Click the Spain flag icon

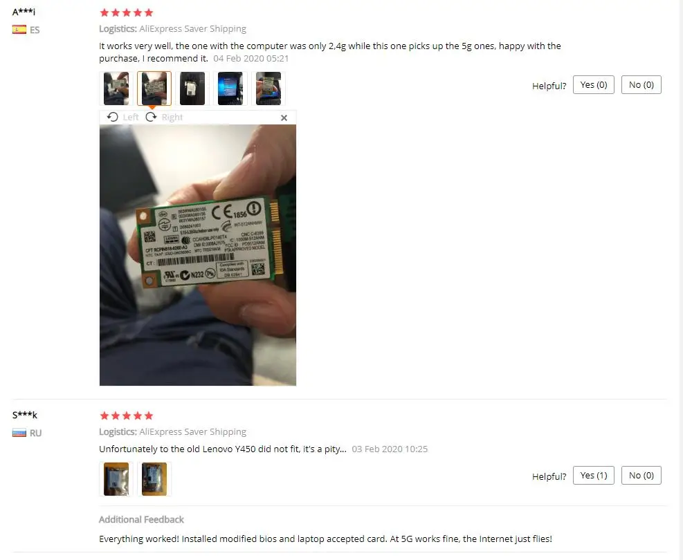coord(19,30)
